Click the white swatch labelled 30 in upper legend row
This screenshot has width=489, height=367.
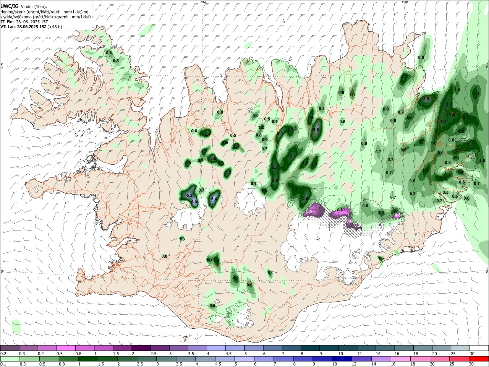pyautogui.click(x=479, y=348)
